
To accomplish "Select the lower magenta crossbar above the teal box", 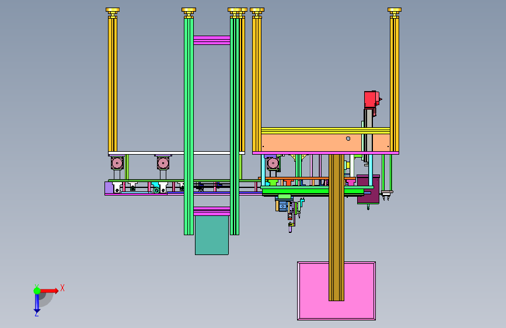I will (212, 211).
